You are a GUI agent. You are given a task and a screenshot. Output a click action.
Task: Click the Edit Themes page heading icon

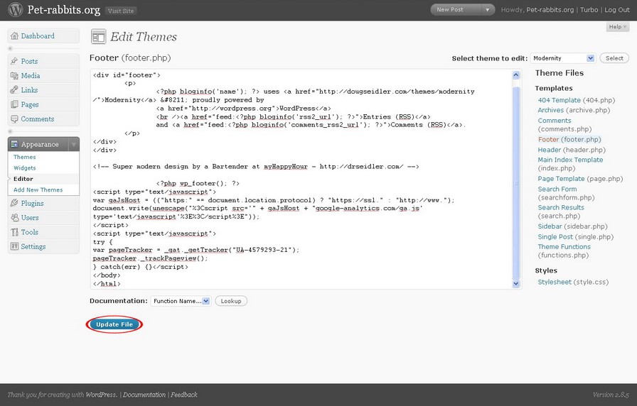tap(98, 37)
